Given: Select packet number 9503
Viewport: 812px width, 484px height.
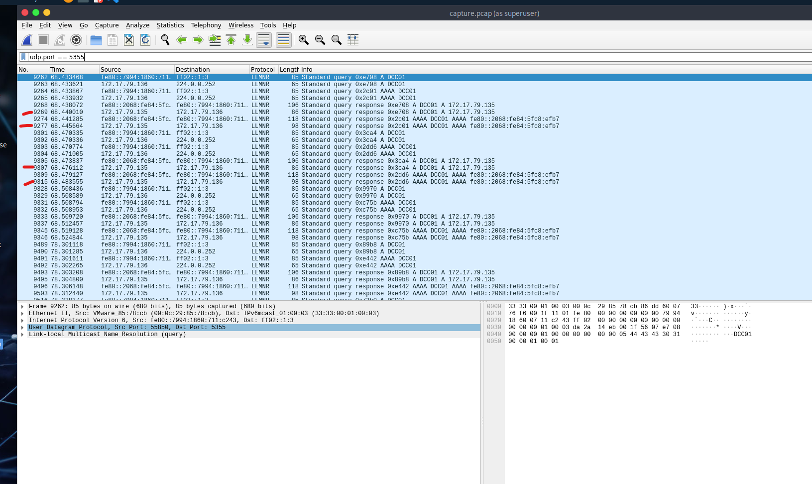Looking at the screenshot, I should tap(415, 293).
